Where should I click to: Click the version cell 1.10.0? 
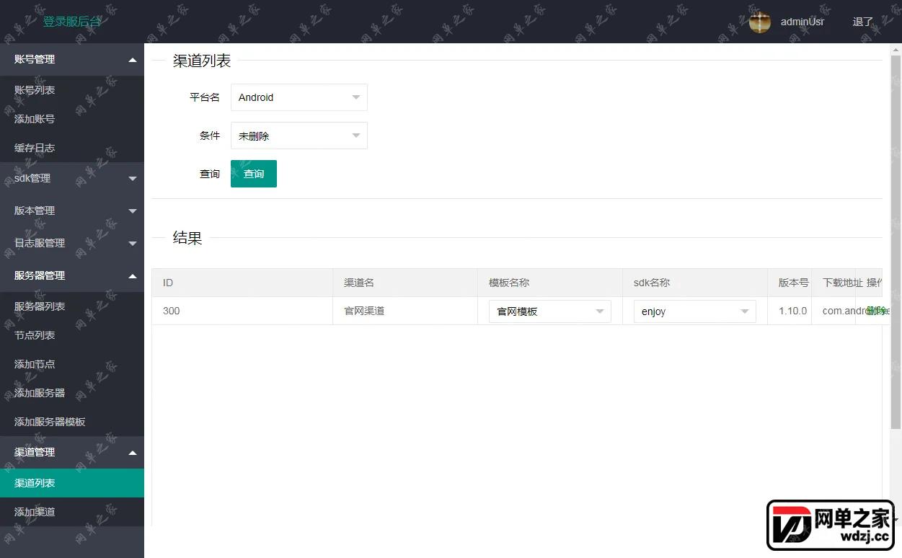coord(790,311)
